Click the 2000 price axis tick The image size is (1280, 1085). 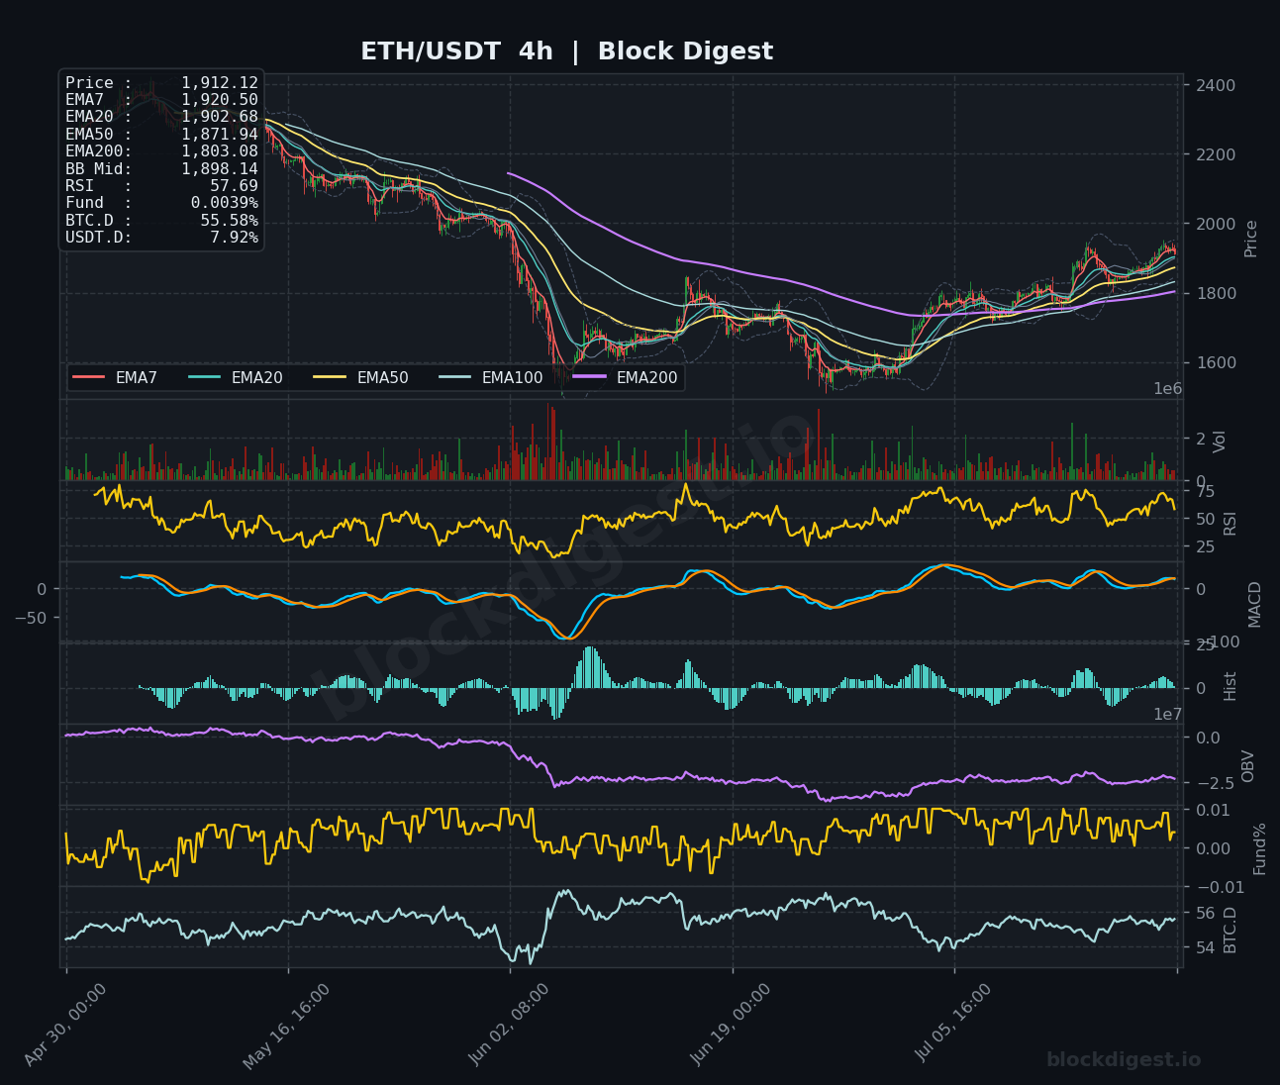(1216, 224)
